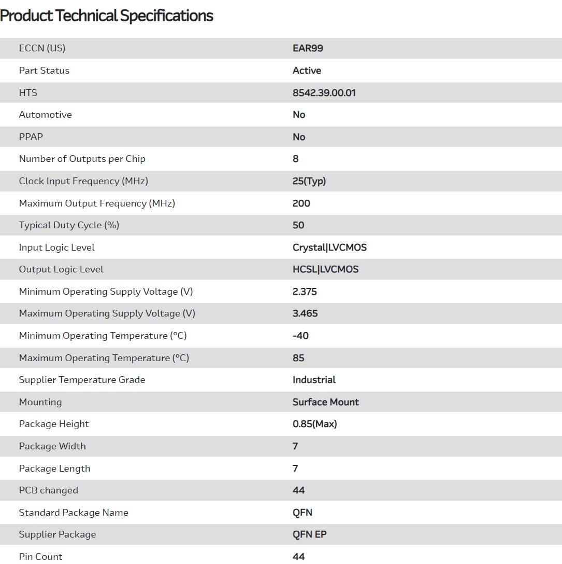
Task: Select the HTS code 8542.39.00.01
Action: (x=324, y=93)
